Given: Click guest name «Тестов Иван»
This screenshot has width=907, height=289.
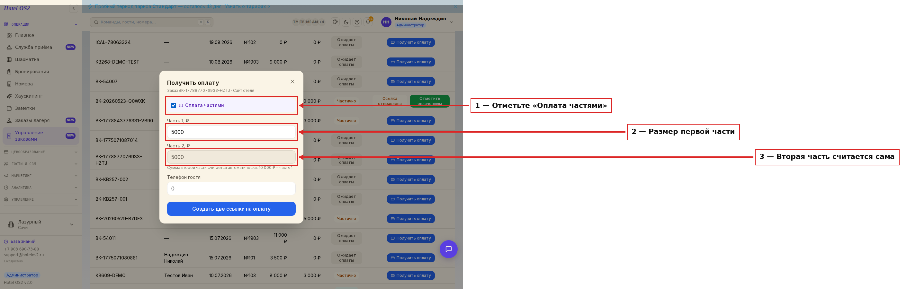Looking at the screenshot, I should (x=178, y=276).
